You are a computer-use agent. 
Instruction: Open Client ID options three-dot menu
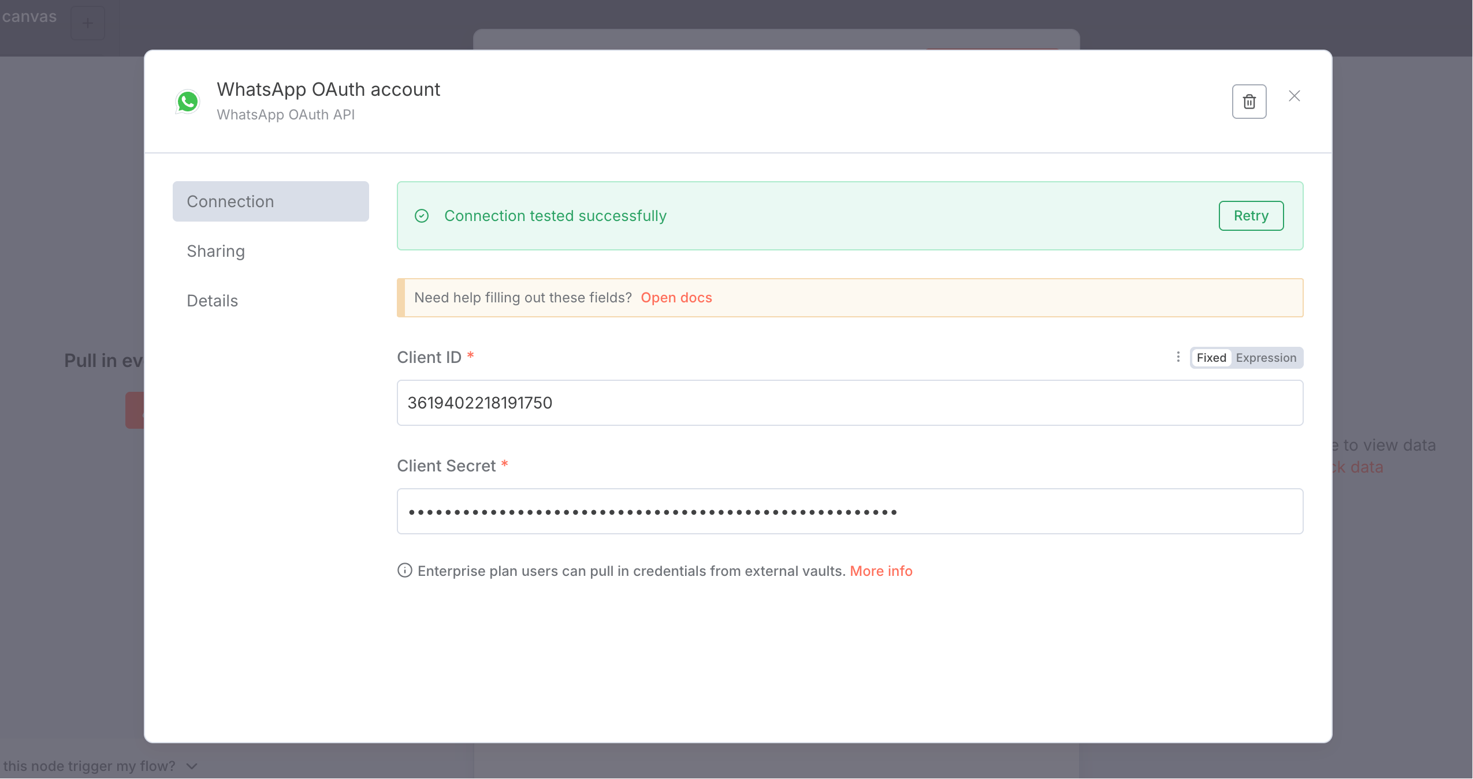[1178, 357]
